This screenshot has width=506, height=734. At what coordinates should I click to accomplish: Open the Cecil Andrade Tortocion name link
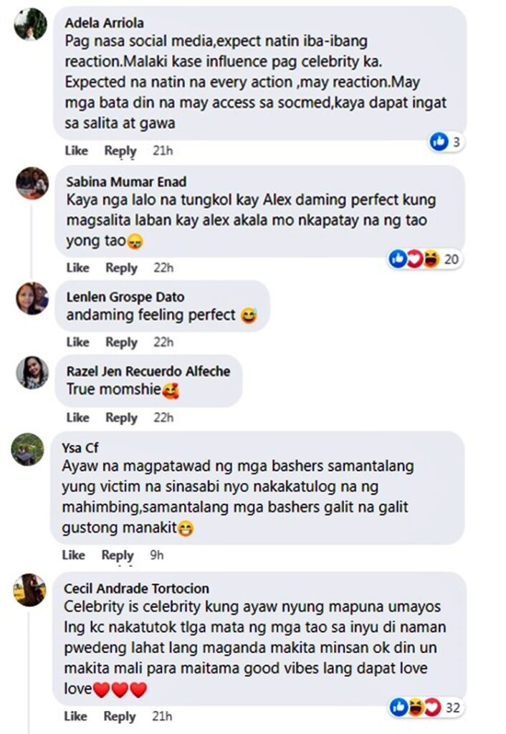(x=137, y=588)
